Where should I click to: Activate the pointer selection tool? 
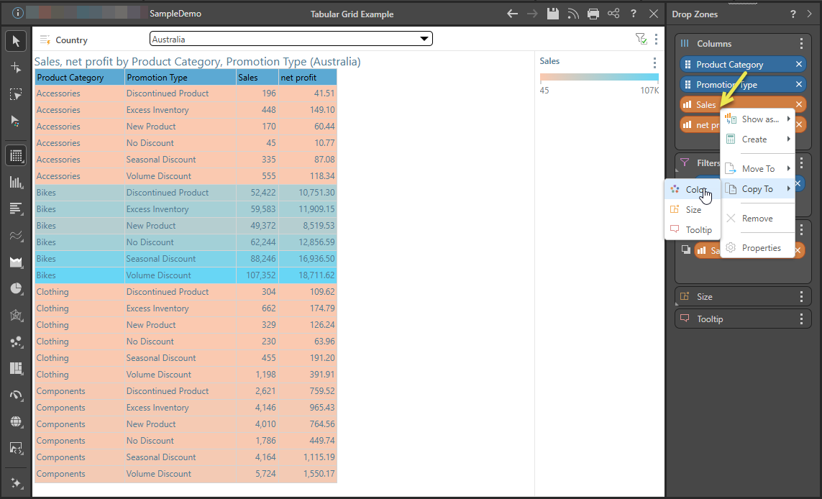click(16, 41)
